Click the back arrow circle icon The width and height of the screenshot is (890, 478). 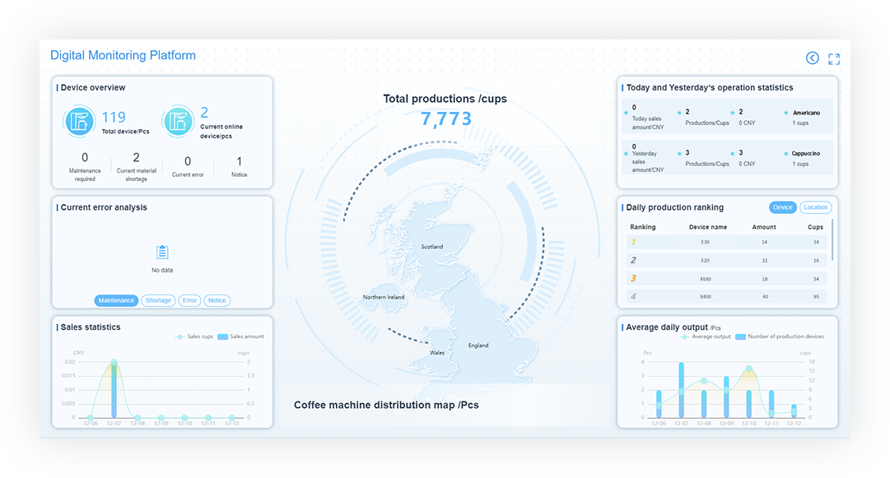coord(813,58)
